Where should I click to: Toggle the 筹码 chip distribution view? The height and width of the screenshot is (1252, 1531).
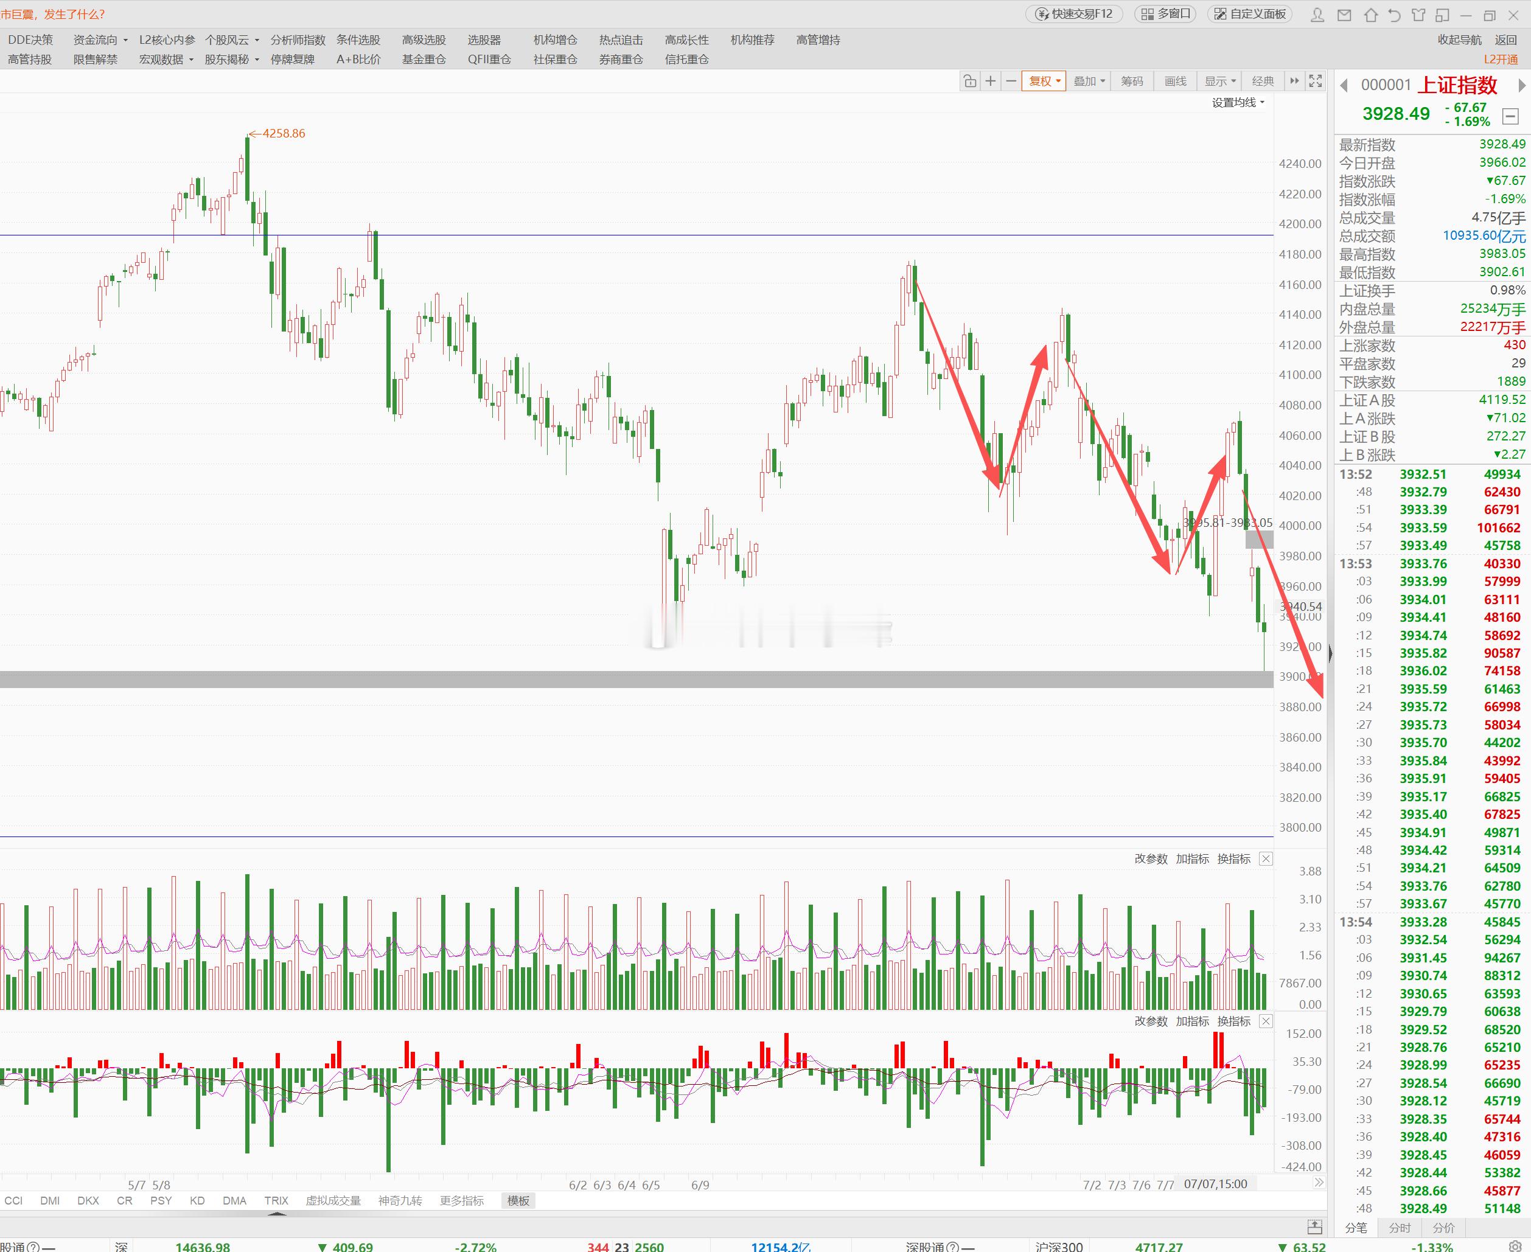[x=1132, y=82]
